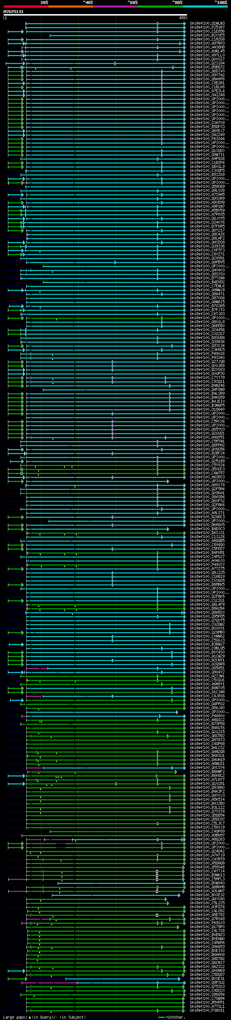The height and width of the screenshot is (1020, 231).
Task: Select hit UniRef100_P25387
Action: [207, 27]
